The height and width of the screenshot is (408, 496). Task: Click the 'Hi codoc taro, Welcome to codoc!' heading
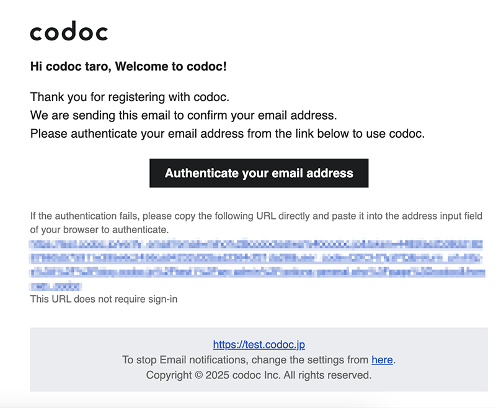[128, 66]
